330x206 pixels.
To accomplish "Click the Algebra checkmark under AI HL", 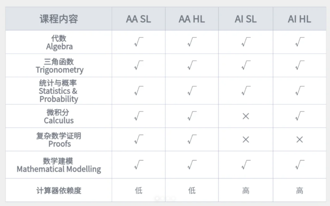I will tap(299, 42).
